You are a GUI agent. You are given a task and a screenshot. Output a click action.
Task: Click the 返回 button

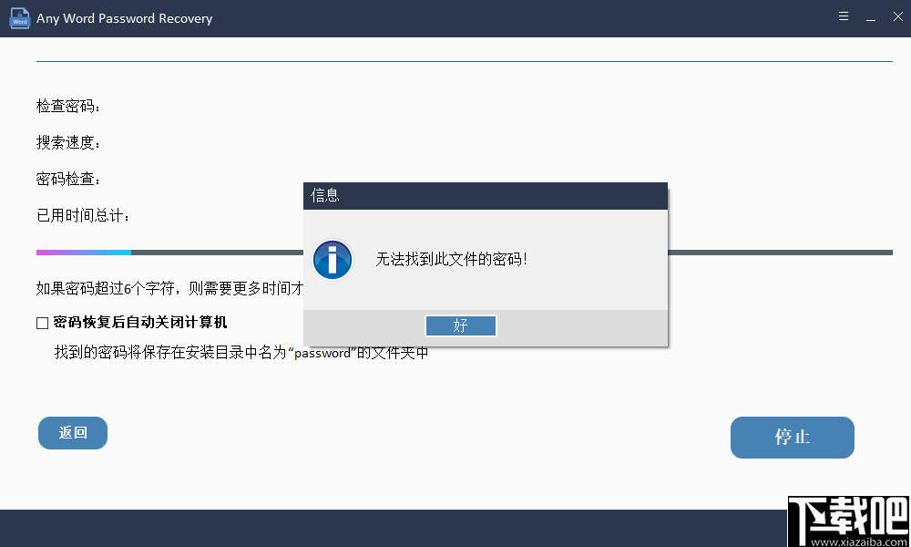[72, 432]
